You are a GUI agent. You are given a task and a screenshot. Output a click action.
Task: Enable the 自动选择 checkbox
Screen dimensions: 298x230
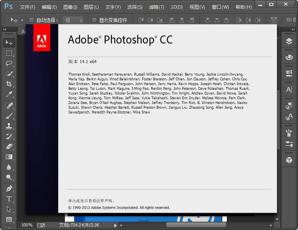(x=31, y=20)
